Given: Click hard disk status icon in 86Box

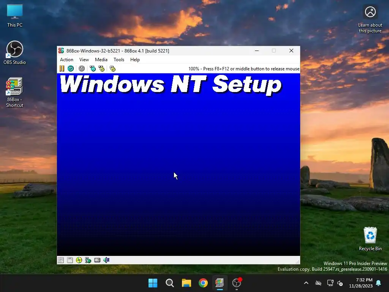Looking at the screenshot, I should 97,260.
